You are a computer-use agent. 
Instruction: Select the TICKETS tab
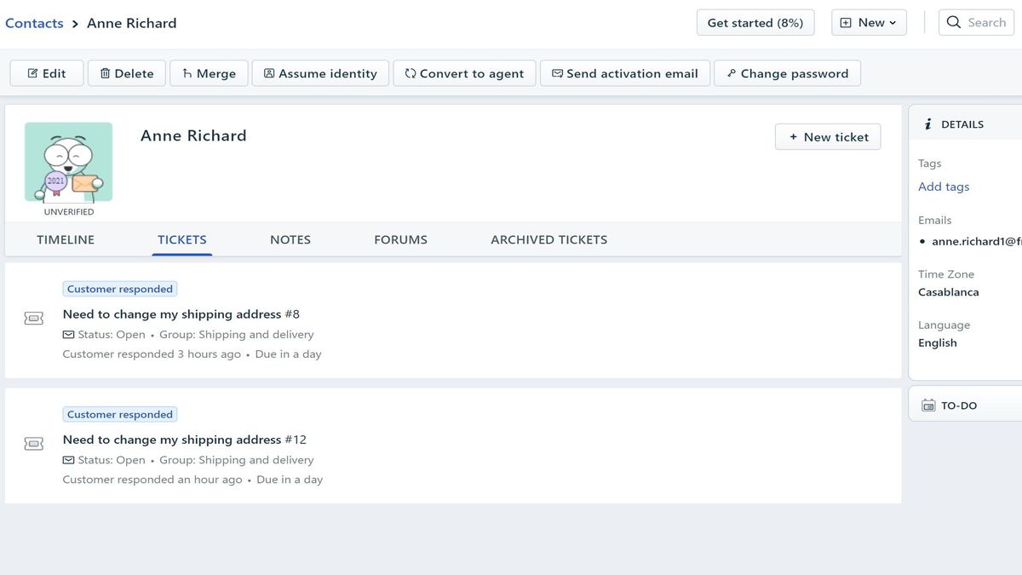pos(182,240)
